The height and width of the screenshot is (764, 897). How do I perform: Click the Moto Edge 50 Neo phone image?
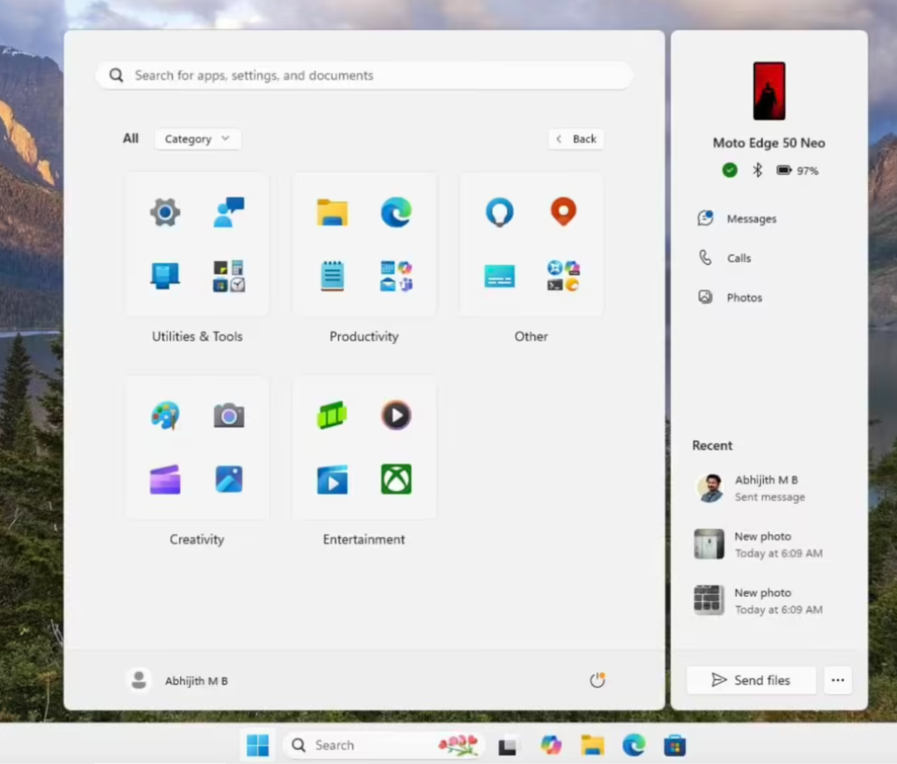pos(769,91)
